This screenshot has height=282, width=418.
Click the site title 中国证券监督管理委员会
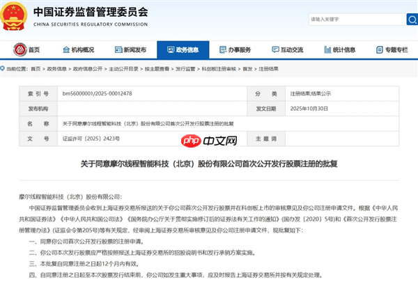[91, 12]
